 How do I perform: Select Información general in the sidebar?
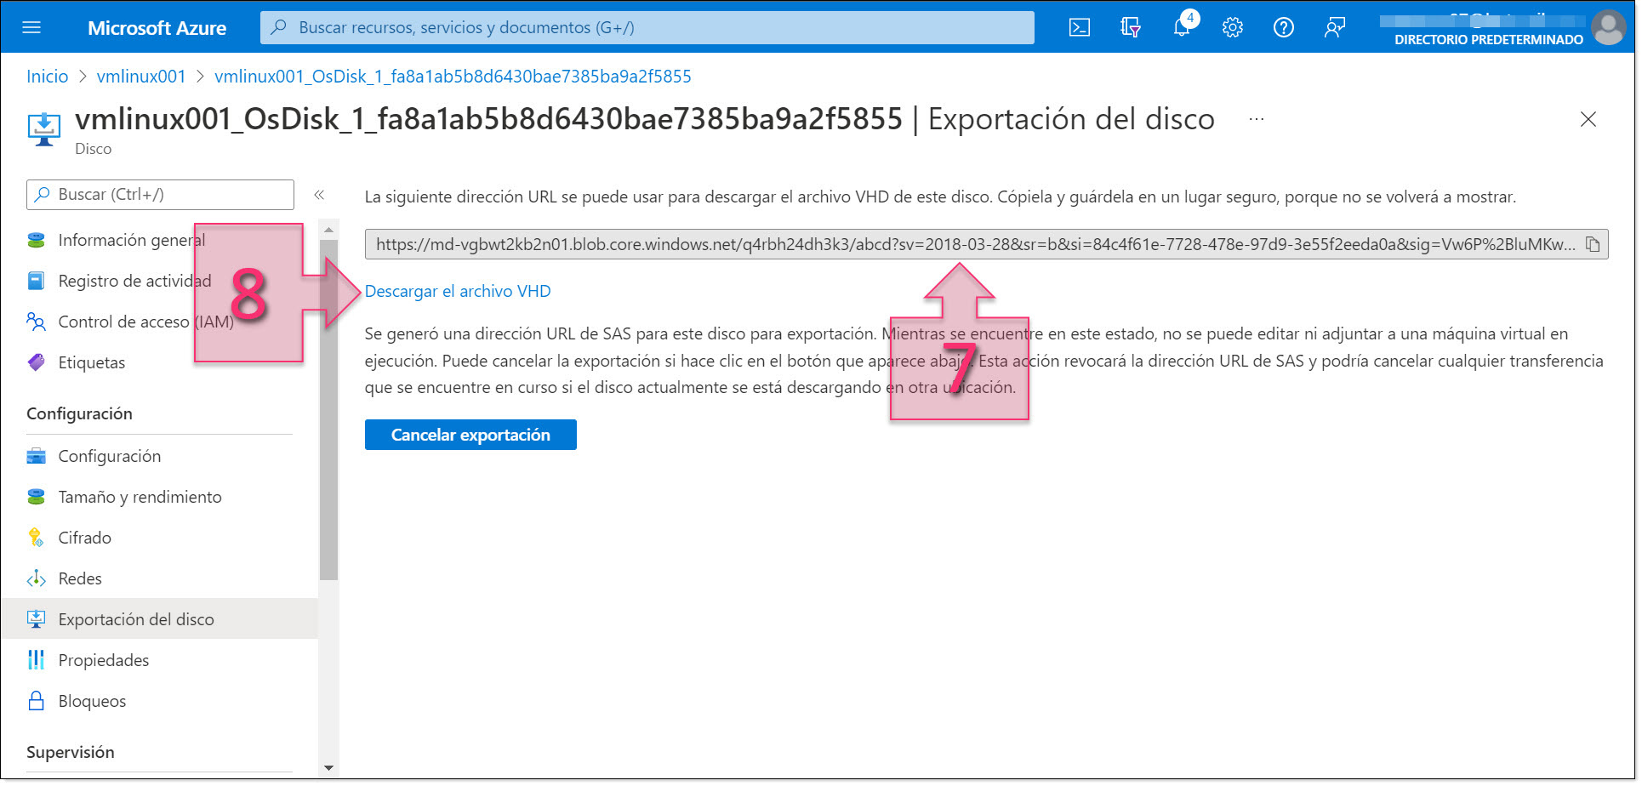tap(131, 239)
